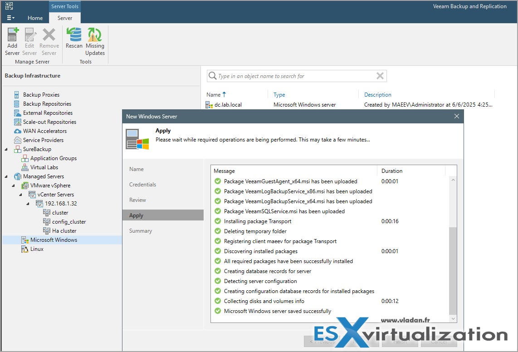Click the log list scrollbar thumb
This screenshot has height=352, width=518.
click(x=453, y=271)
